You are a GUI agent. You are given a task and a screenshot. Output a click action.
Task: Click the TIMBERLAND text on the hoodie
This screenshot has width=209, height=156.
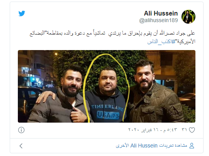pos(107,107)
